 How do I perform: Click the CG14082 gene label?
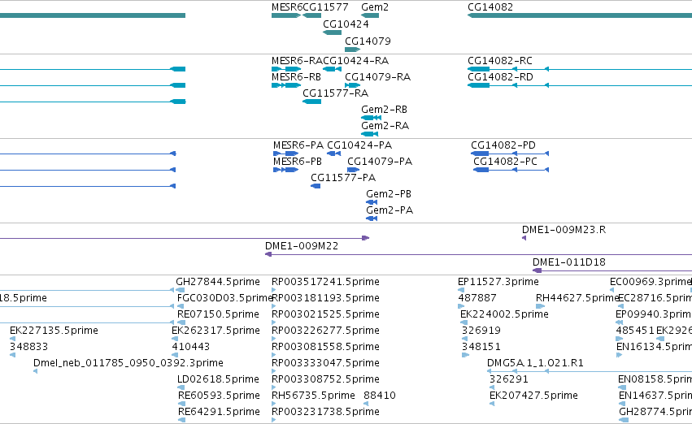tap(490, 7)
